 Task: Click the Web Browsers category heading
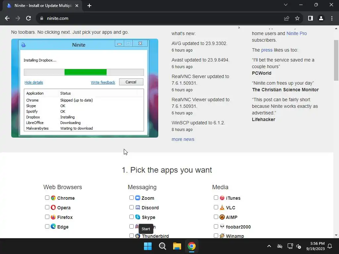pyautogui.click(x=63, y=187)
